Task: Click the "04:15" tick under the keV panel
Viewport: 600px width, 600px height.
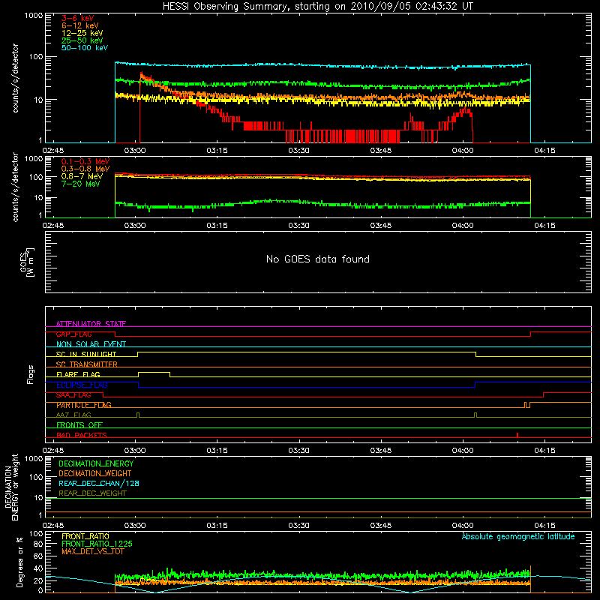Action: [544, 151]
